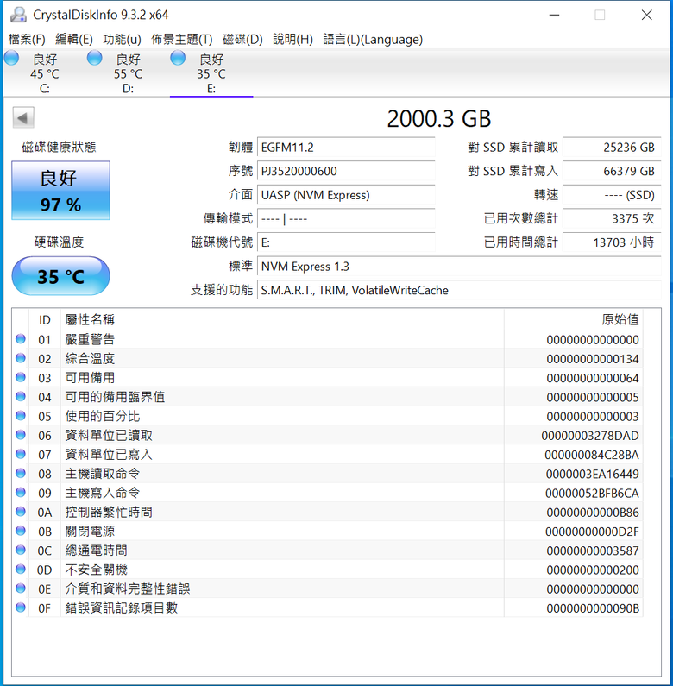Click status orb of attribute 02 綜合溫度
This screenshot has width=673, height=686.
coord(21,358)
